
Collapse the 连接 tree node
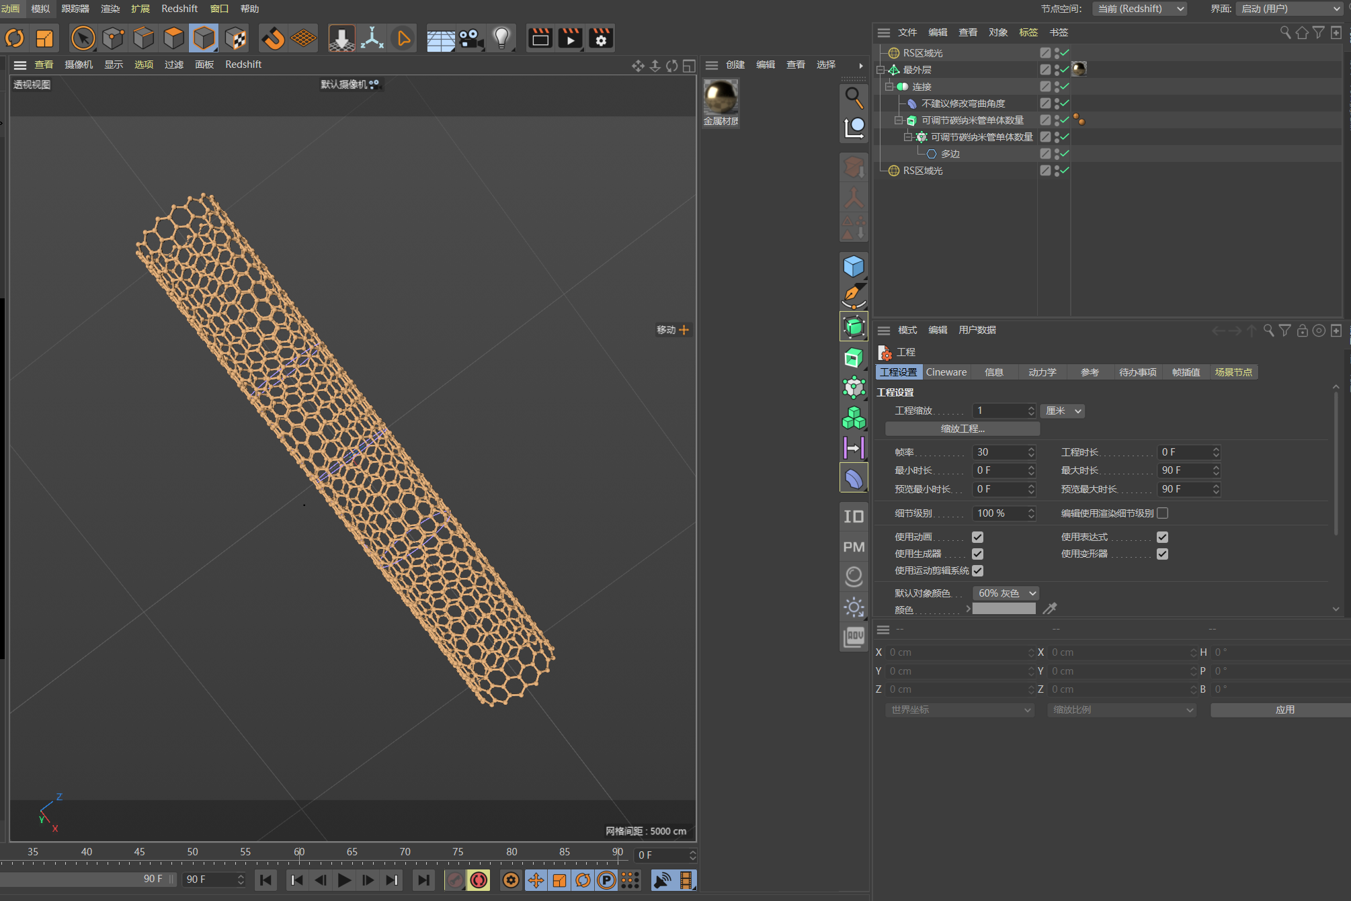889,87
